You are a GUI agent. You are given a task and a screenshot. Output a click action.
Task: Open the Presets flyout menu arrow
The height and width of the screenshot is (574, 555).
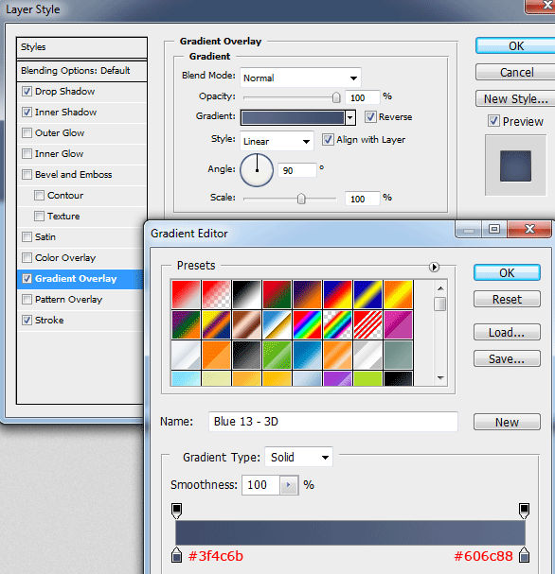[x=434, y=267]
